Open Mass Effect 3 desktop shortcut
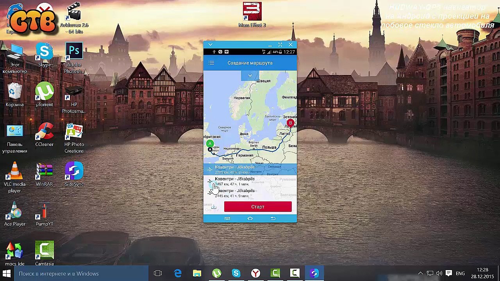500x281 pixels. [252, 15]
